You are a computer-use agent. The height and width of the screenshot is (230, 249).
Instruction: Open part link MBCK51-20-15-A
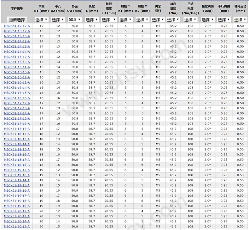click(x=17, y=227)
